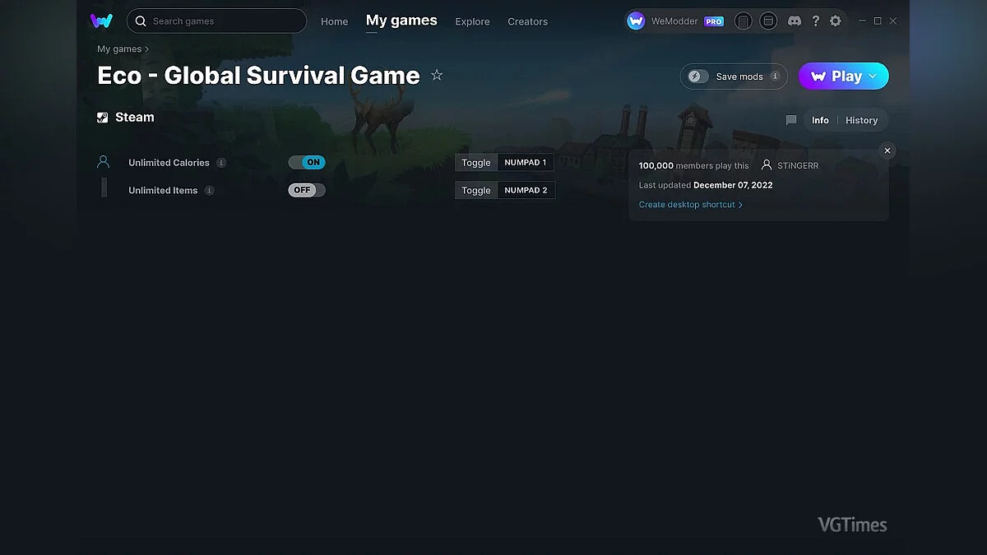Favorite the game with star icon
Image resolution: width=987 pixels, height=555 pixels.
click(x=437, y=75)
